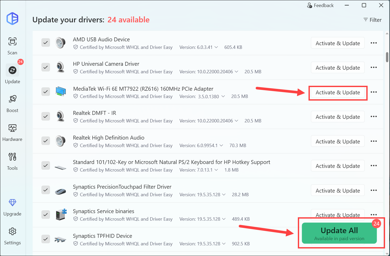The image size is (390, 256).
Task: Open the Filter options
Action: pos(372,20)
